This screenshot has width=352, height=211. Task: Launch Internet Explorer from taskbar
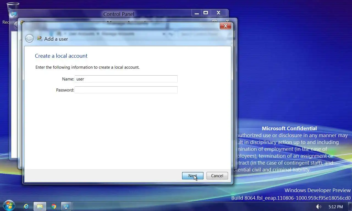point(26,206)
